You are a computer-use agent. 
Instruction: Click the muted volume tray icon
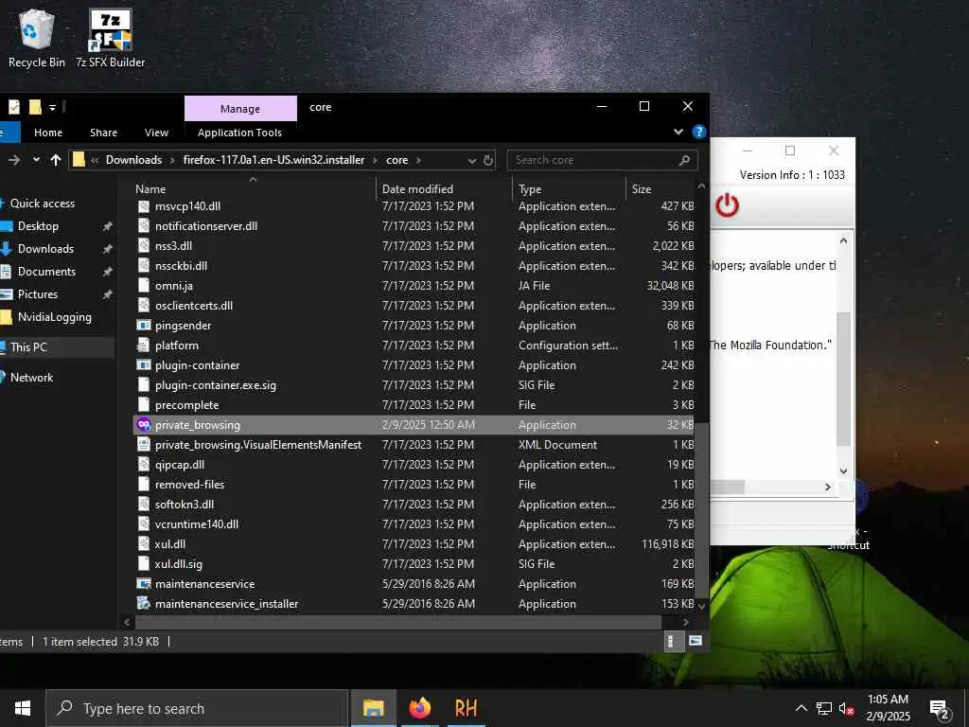tap(847, 708)
